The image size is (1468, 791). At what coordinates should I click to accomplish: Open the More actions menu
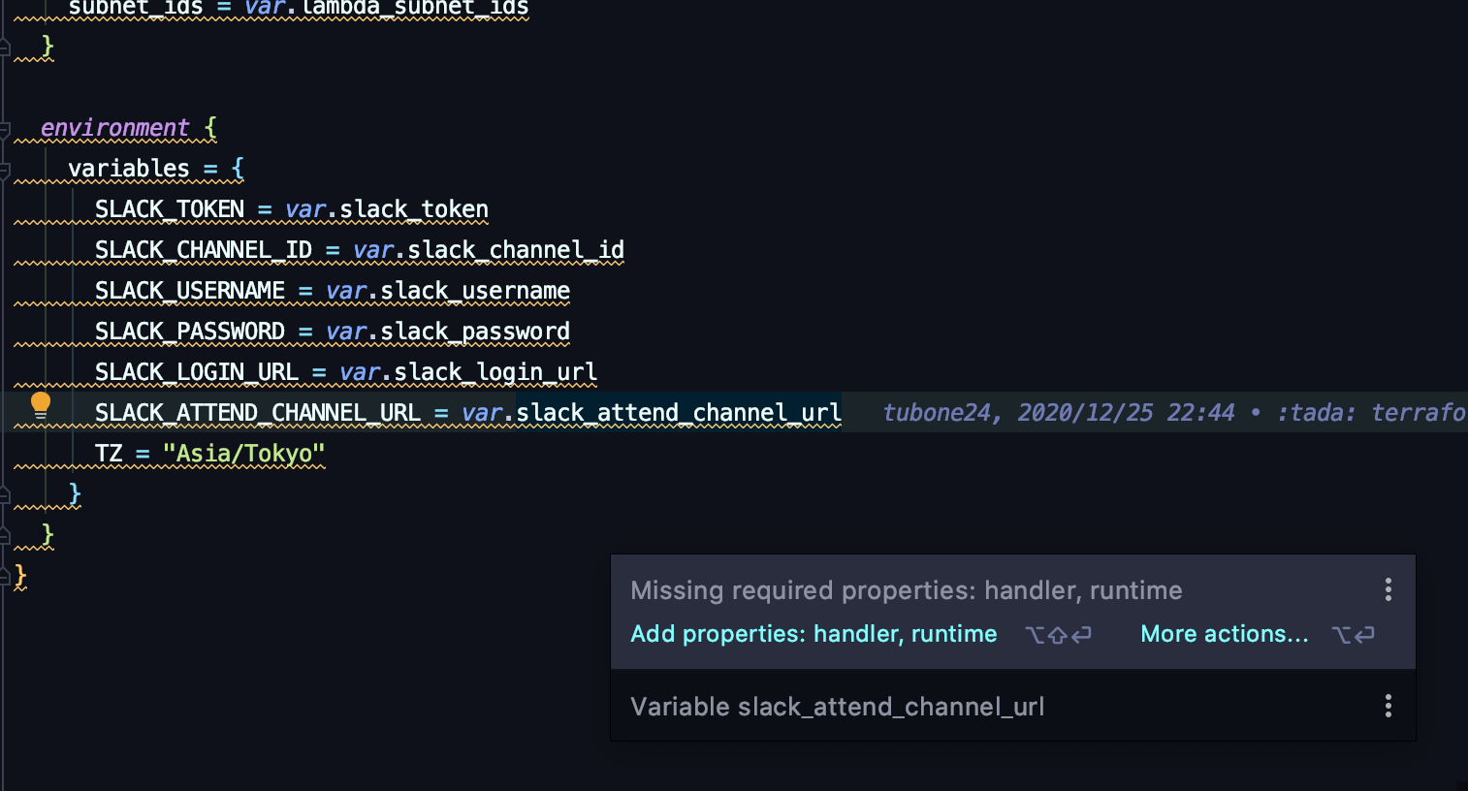click(x=1224, y=634)
